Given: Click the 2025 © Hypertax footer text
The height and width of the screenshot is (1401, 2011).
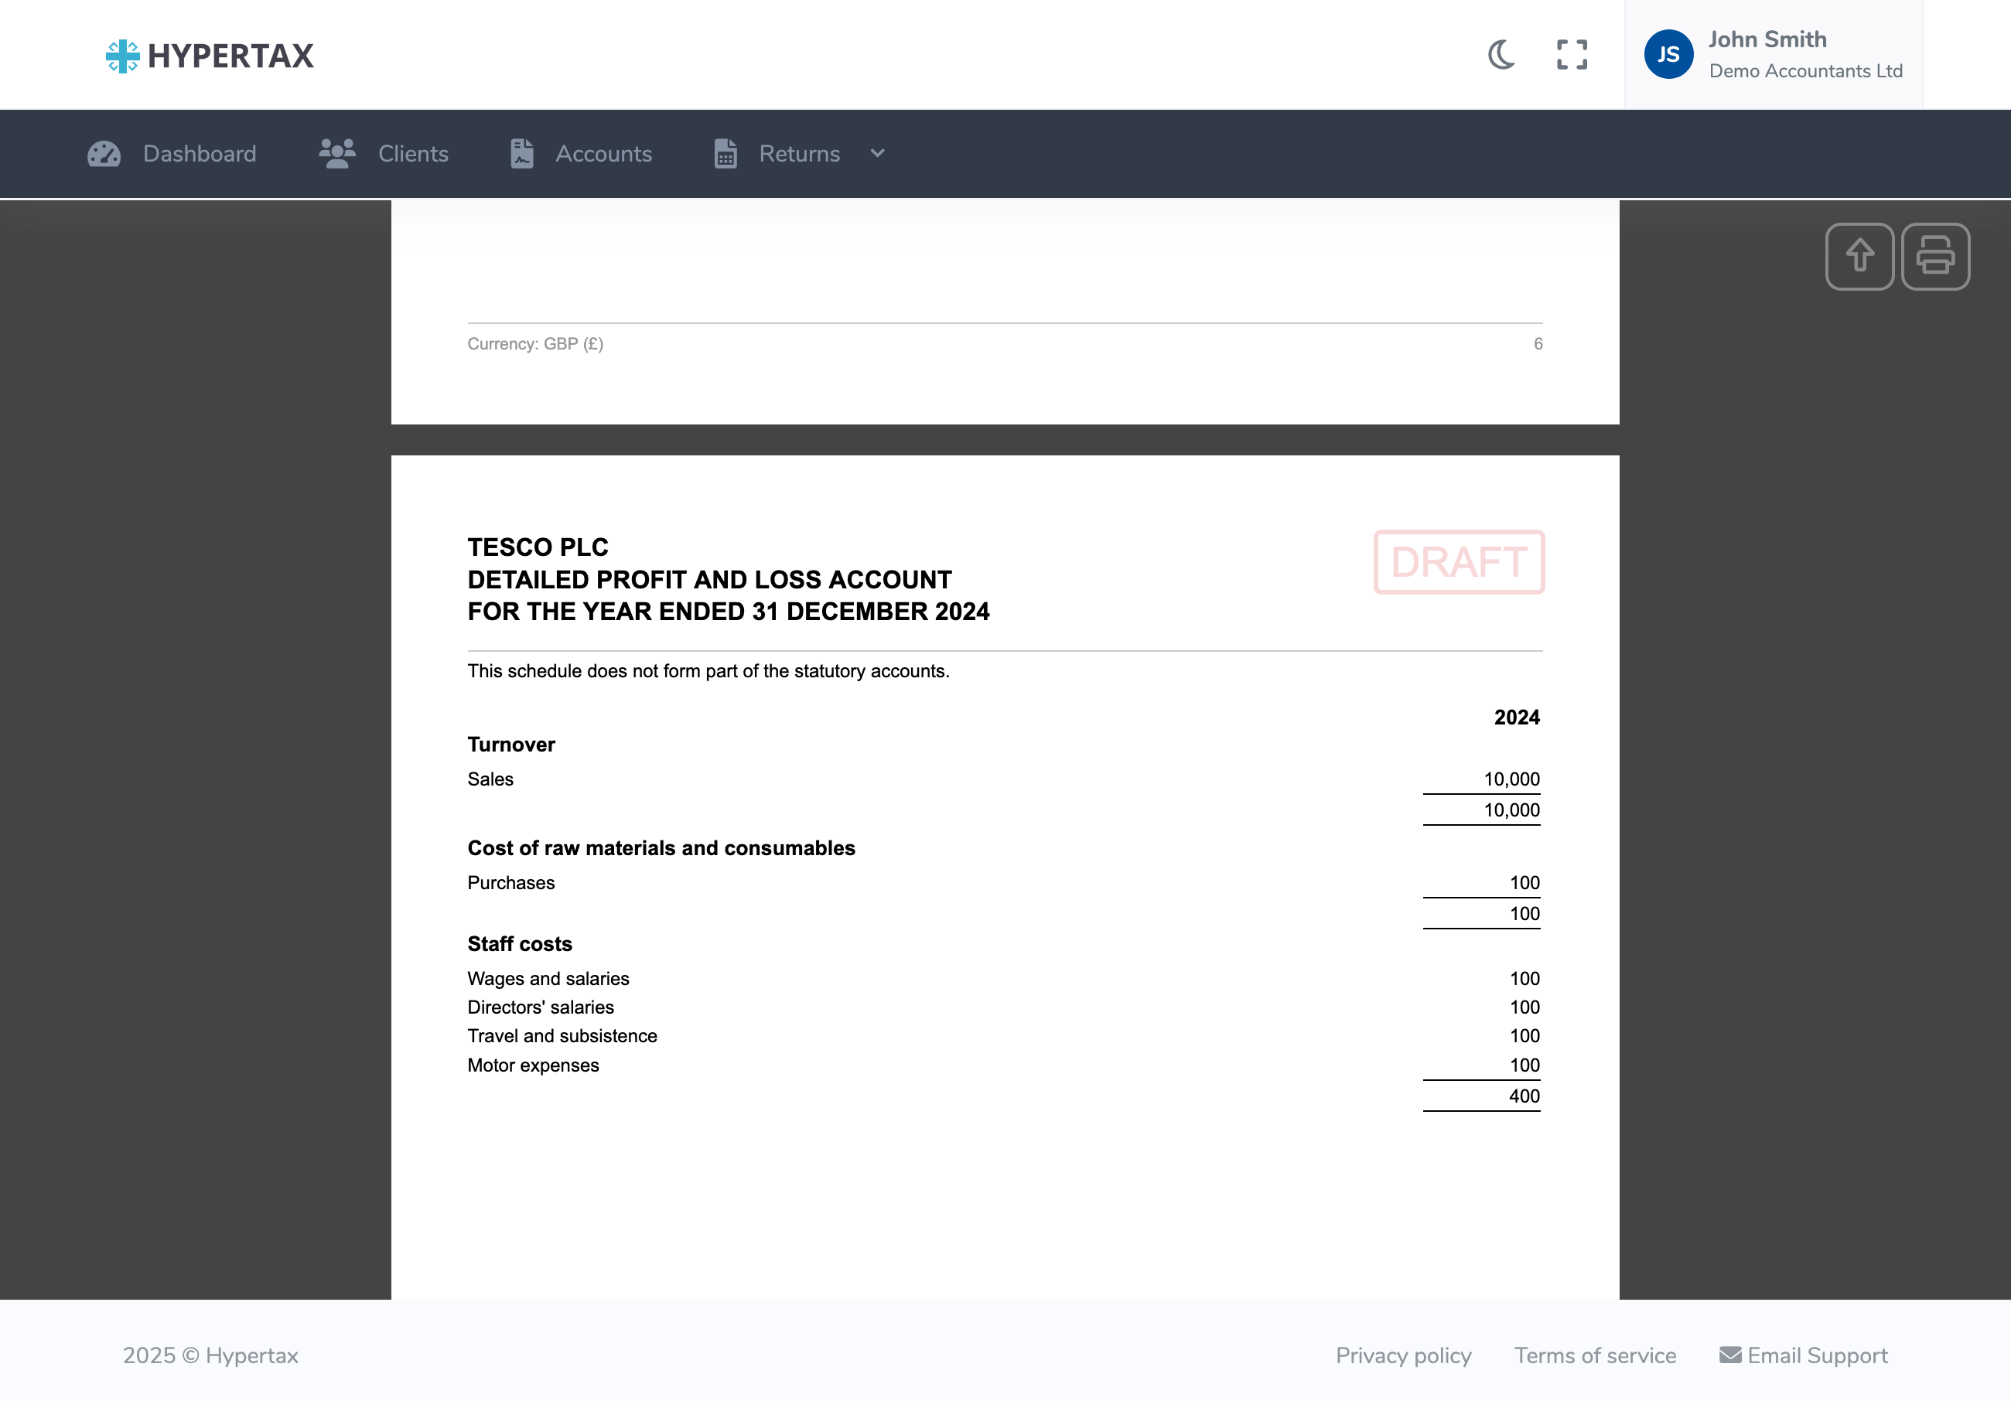Looking at the screenshot, I should [x=210, y=1355].
